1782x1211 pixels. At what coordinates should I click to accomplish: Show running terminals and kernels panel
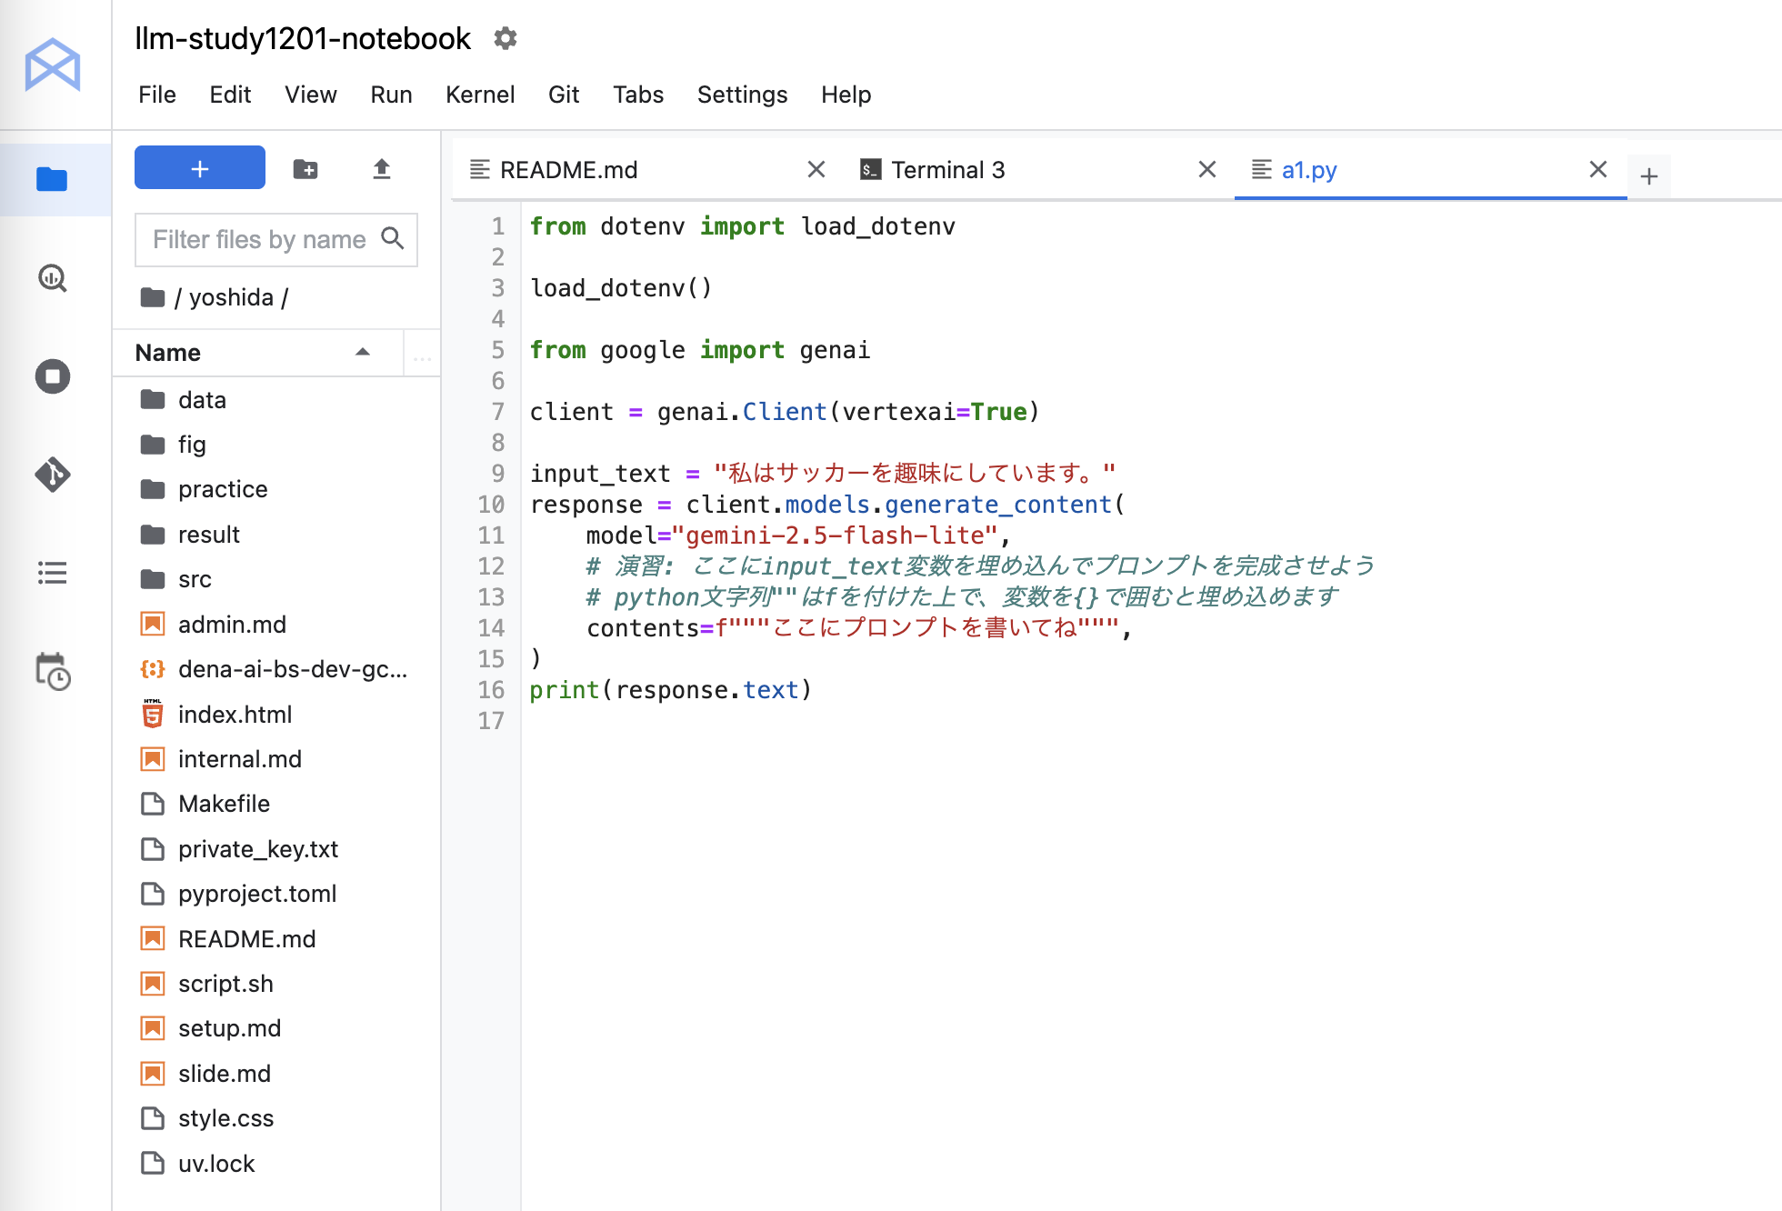click(x=52, y=376)
